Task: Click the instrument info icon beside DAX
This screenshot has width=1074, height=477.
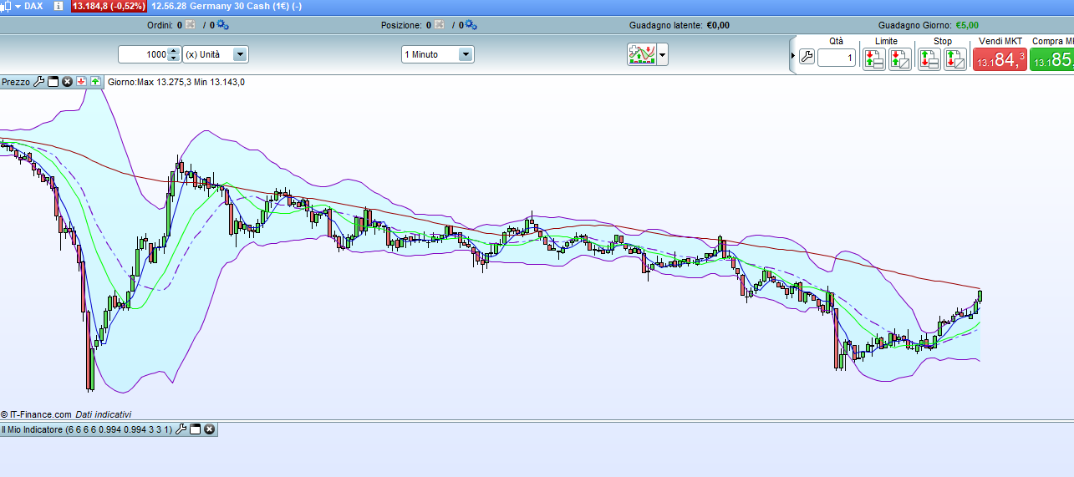Action: click(58, 6)
